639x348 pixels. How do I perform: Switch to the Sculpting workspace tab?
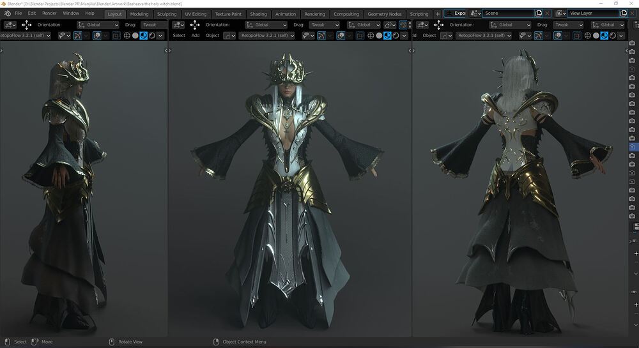pyautogui.click(x=167, y=14)
